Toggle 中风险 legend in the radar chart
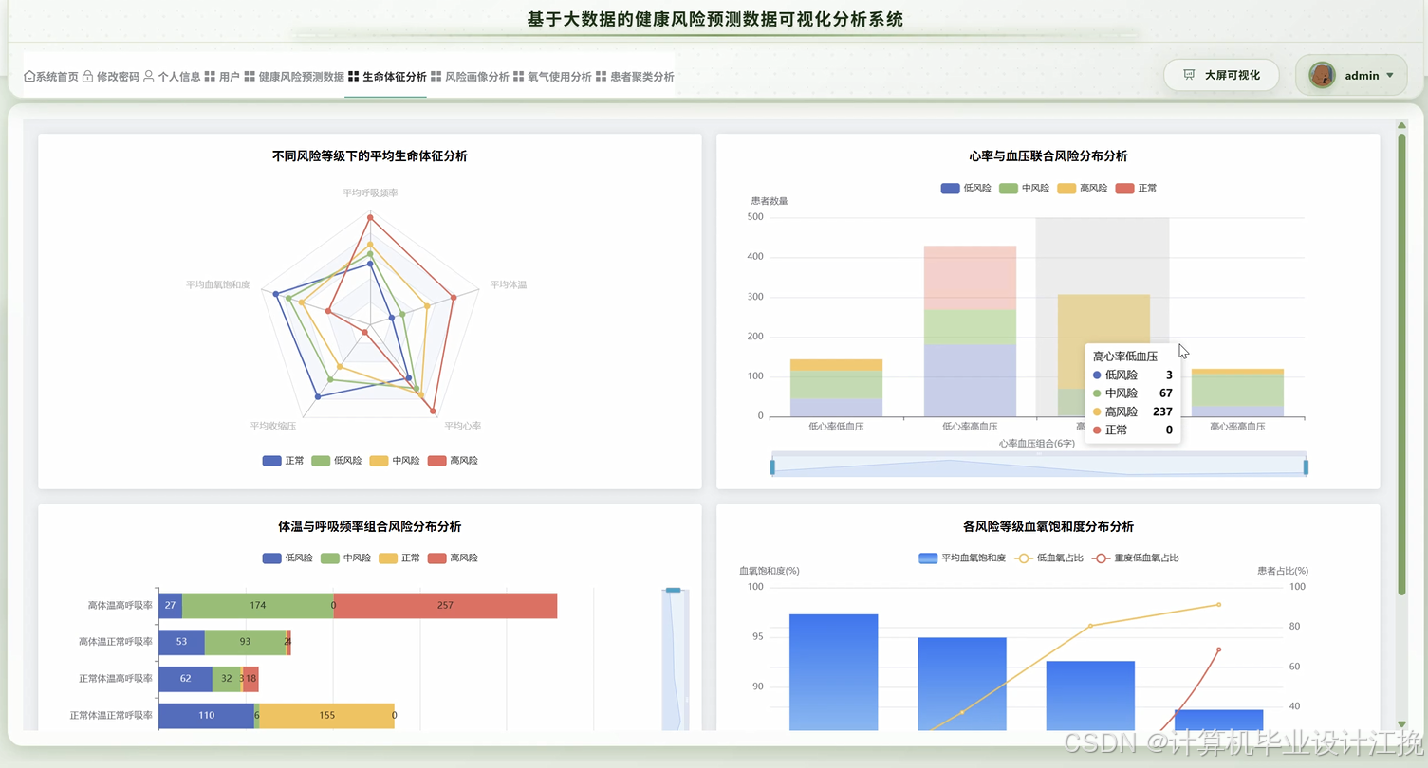The image size is (1428, 768). point(397,461)
